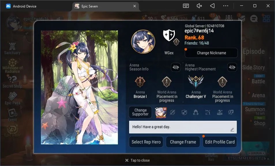The width and height of the screenshot is (275, 166).
Task: Click the Change Nickname button
Action: [211, 53]
